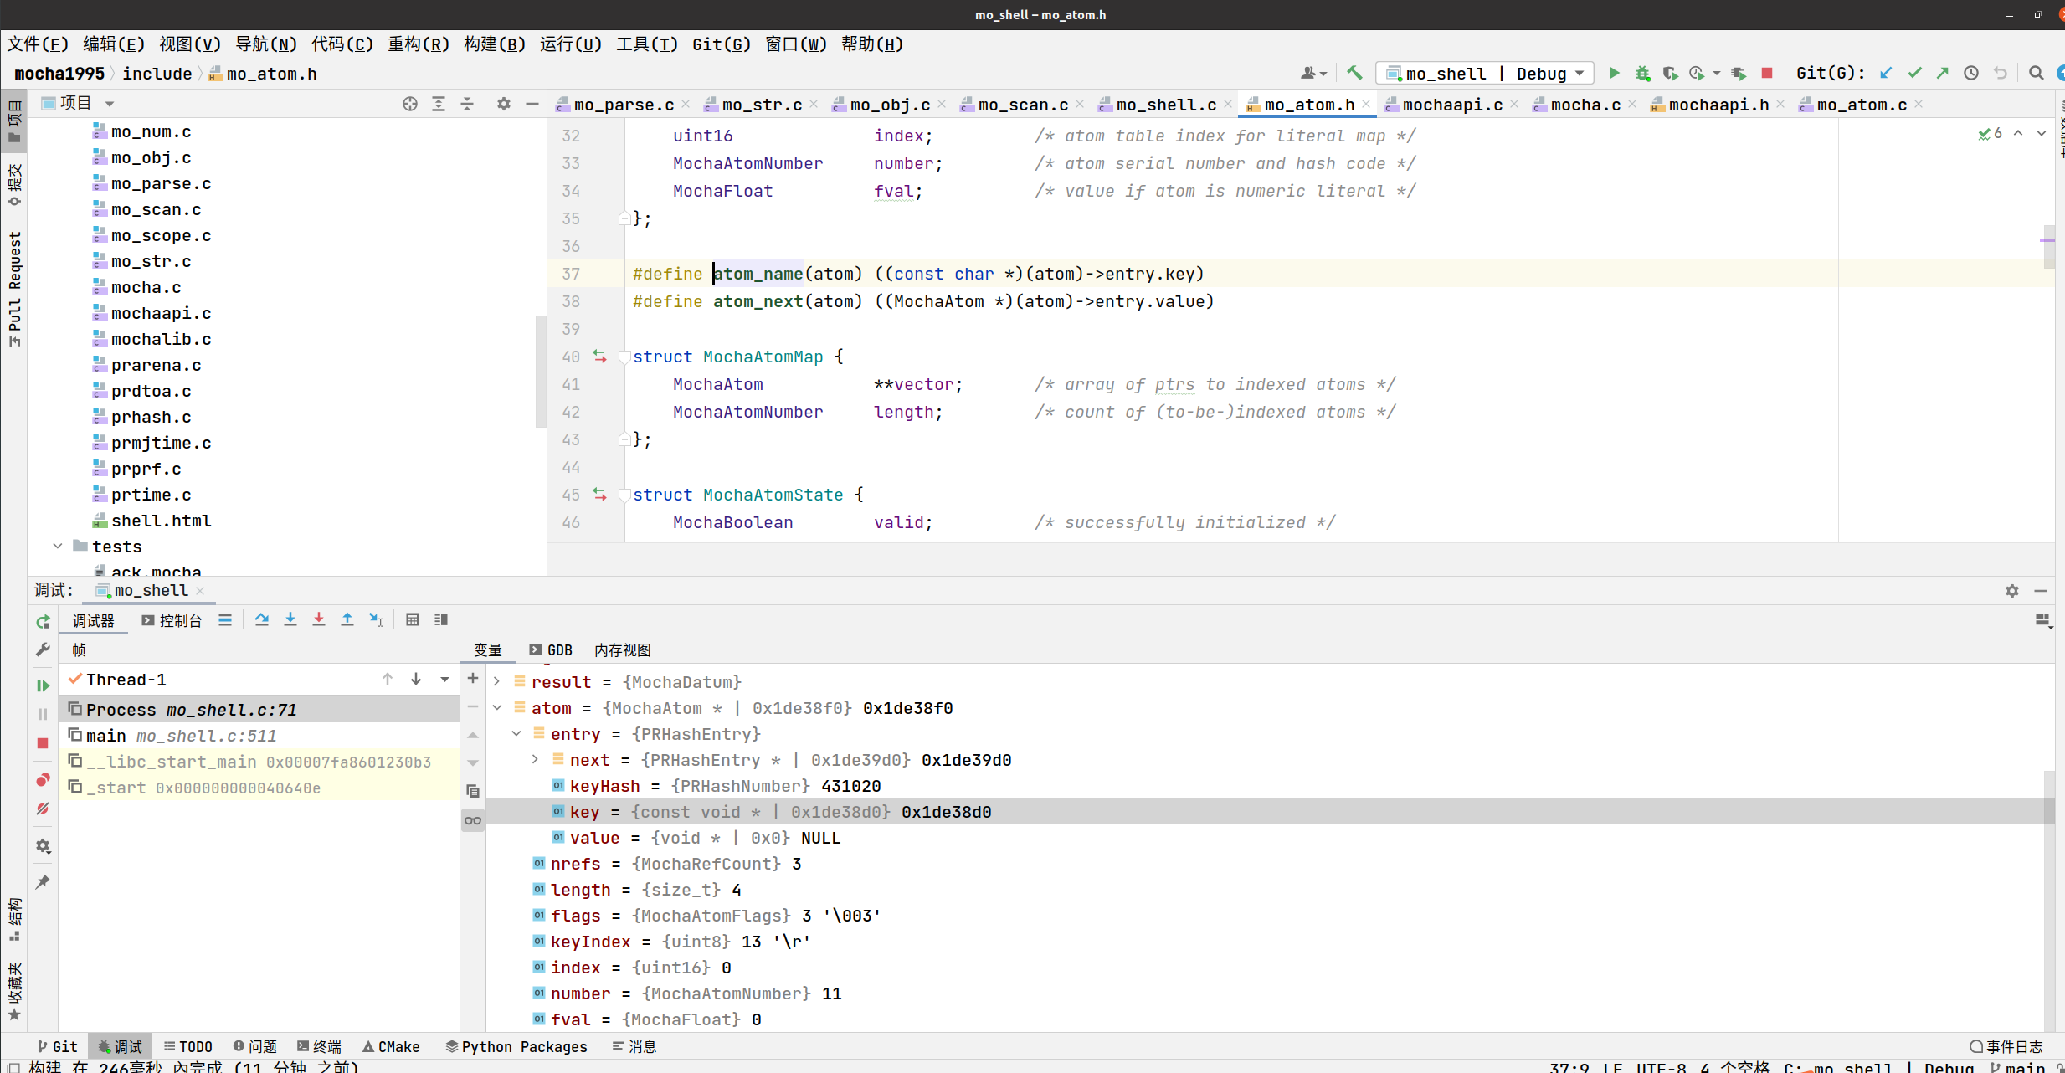Open the user account dropdown in toolbar

click(1313, 74)
